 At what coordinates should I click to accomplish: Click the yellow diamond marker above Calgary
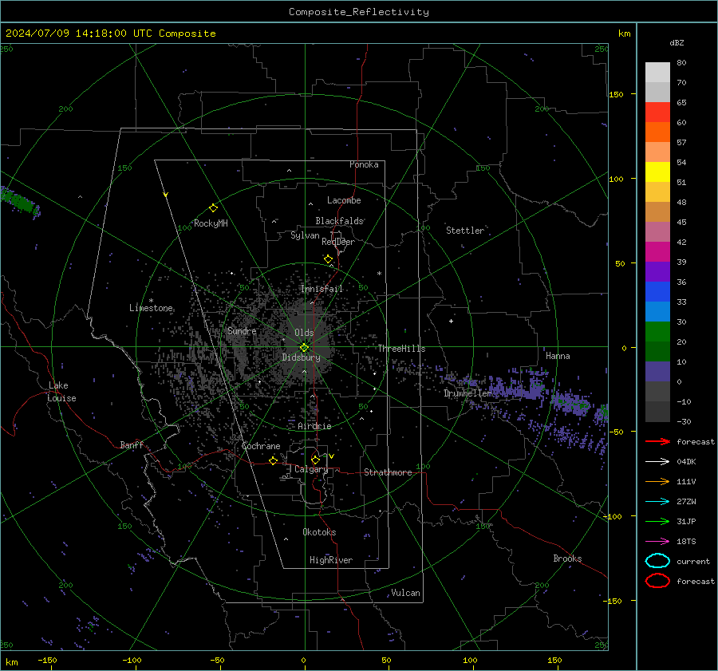click(315, 460)
